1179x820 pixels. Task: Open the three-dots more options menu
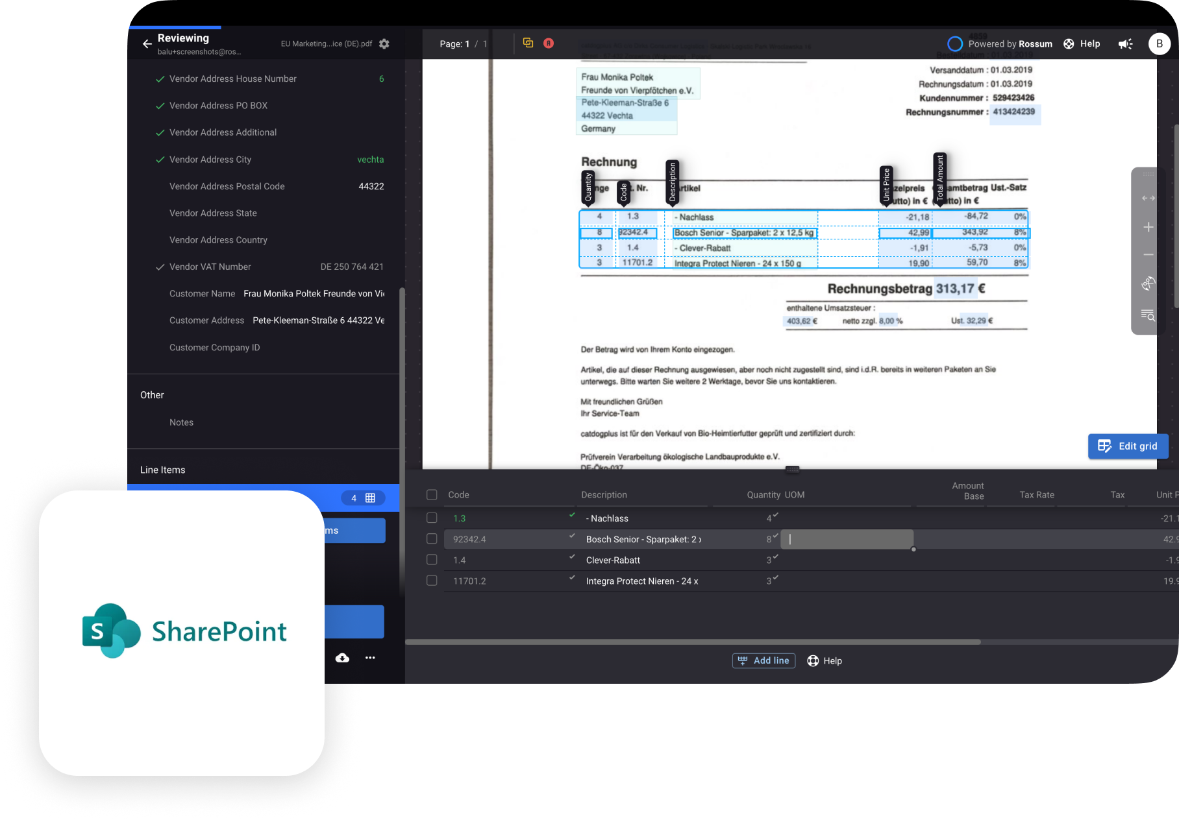pos(370,658)
